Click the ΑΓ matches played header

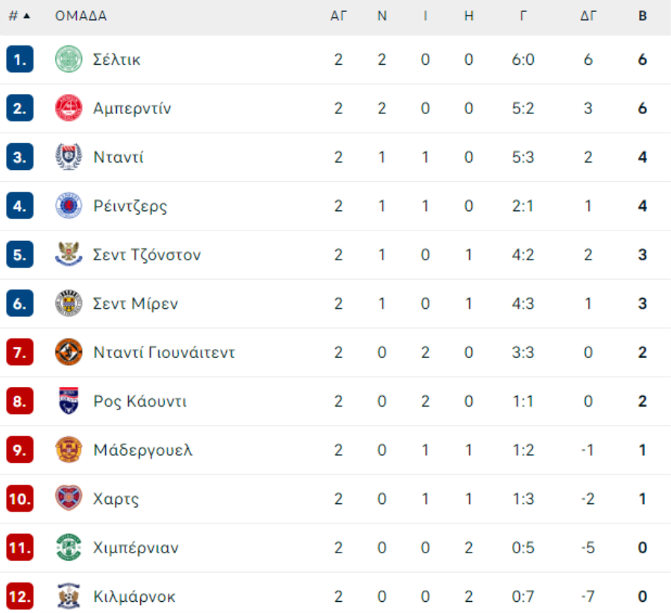pyautogui.click(x=338, y=16)
